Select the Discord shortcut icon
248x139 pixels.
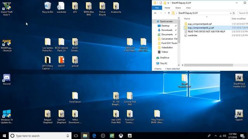tap(7, 80)
